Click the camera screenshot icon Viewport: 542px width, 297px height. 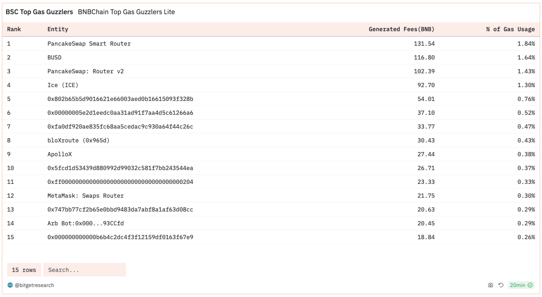(x=491, y=285)
